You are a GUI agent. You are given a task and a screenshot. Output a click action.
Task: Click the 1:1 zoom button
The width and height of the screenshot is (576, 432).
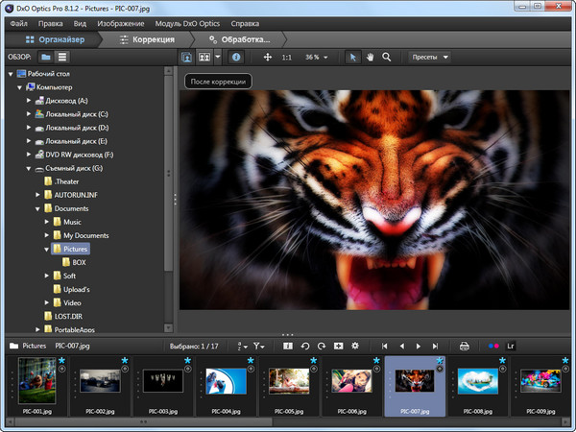[287, 58]
